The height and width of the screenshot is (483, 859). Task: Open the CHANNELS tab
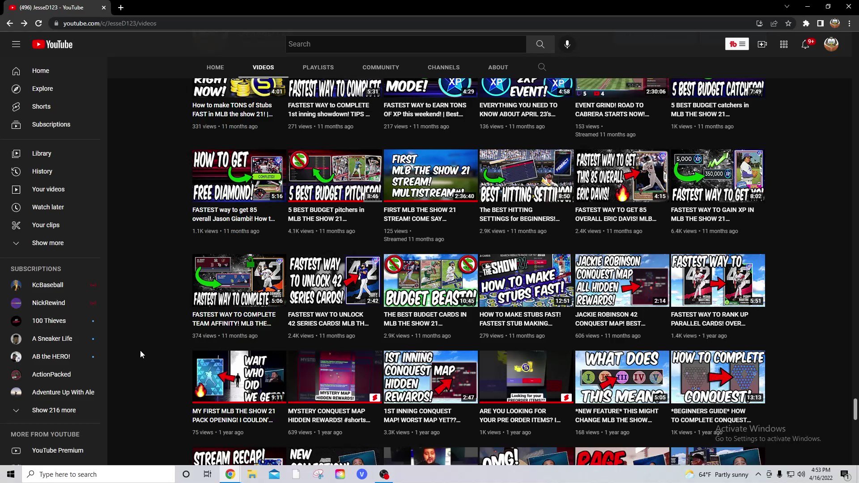[x=443, y=67]
